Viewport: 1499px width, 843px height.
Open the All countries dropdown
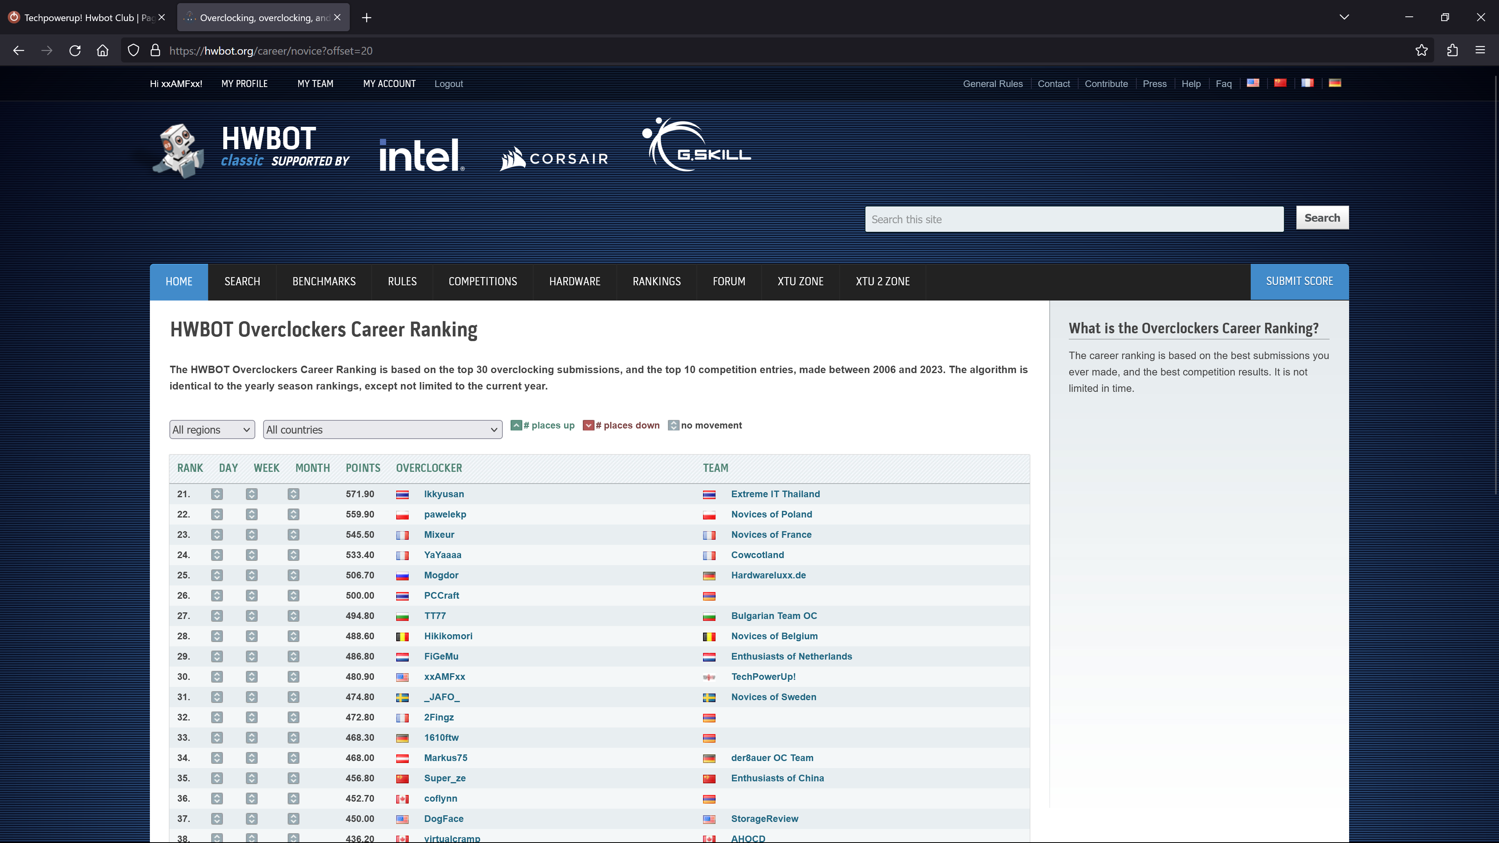(382, 429)
